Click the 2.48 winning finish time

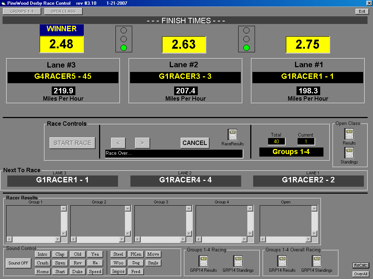point(61,44)
